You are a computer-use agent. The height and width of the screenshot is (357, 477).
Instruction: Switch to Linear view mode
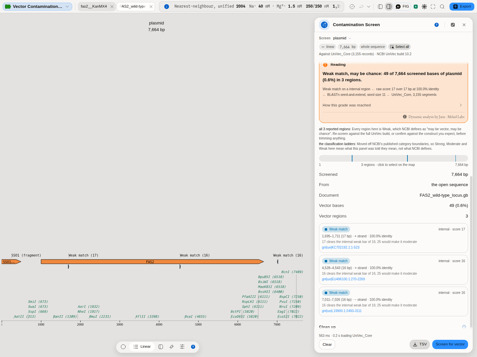[x=142, y=347]
